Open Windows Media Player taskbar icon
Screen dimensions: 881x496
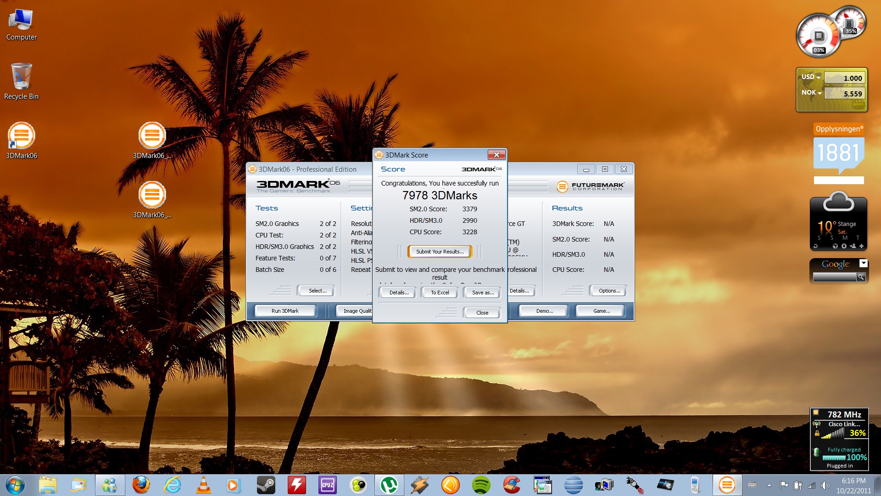(x=234, y=485)
